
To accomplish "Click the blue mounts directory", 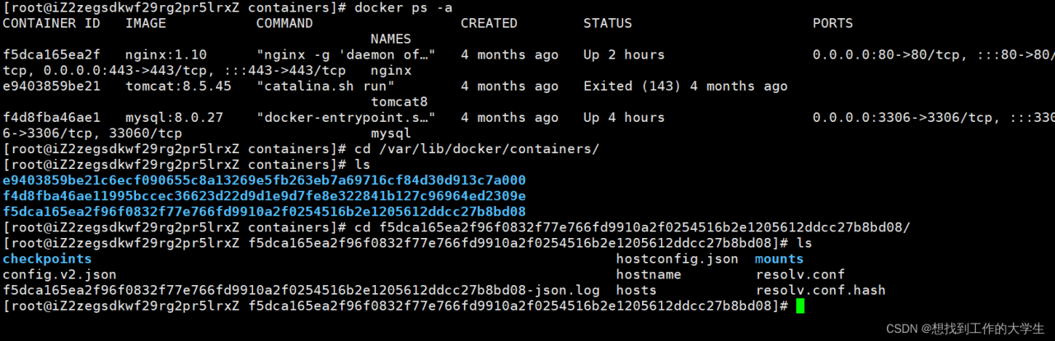I will pos(779,259).
